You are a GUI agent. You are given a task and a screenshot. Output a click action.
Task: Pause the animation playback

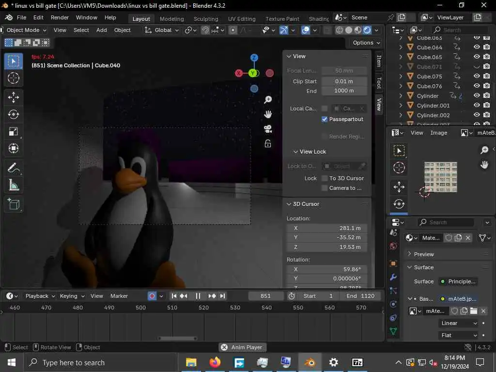pyautogui.click(x=198, y=296)
